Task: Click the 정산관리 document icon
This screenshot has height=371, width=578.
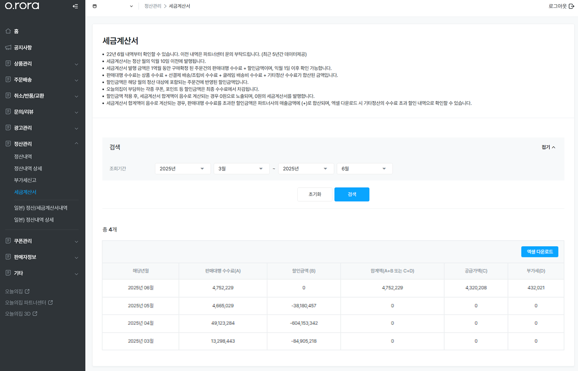Action: click(8, 143)
